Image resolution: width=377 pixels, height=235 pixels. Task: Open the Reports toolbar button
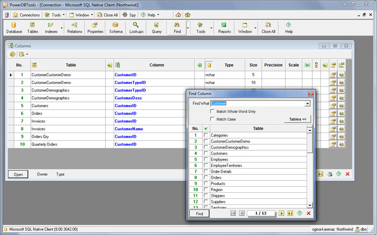(x=224, y=28)
